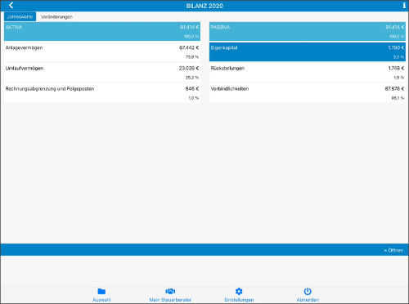Select the Jahreswerte tab
The width and height of the screenshot is (409, 304).
(20, 17)
